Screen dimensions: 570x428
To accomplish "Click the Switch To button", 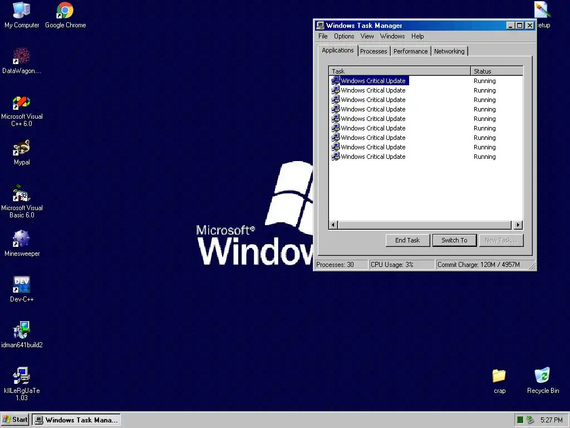I will [x=454, y=240].
